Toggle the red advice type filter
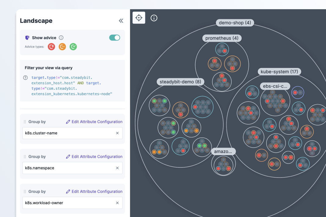This screenshot has width=326, height=217. click(x=52, y=47)
